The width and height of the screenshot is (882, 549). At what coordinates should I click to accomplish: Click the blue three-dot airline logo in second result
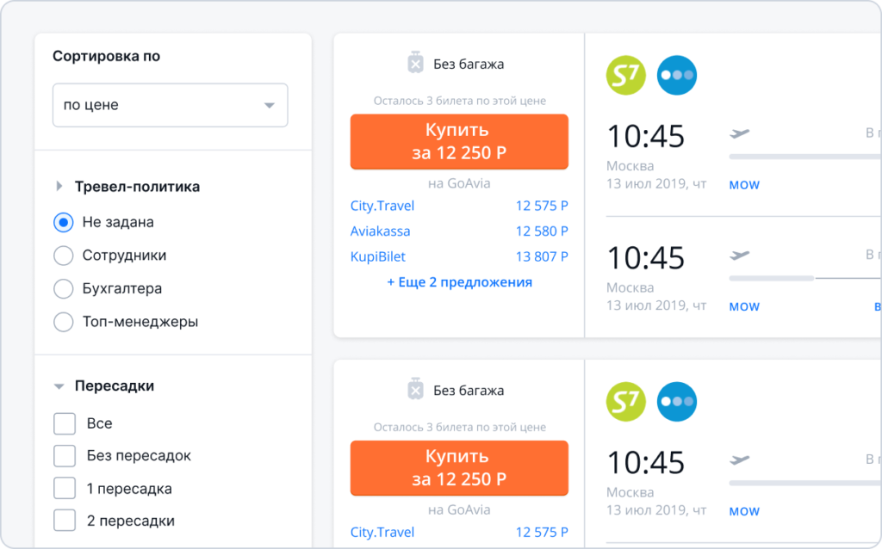coord(677,402)
